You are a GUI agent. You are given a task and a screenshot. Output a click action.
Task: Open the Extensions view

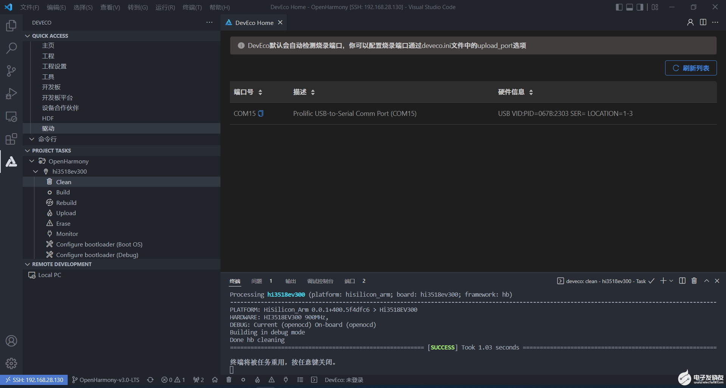[x=11, y=139]
